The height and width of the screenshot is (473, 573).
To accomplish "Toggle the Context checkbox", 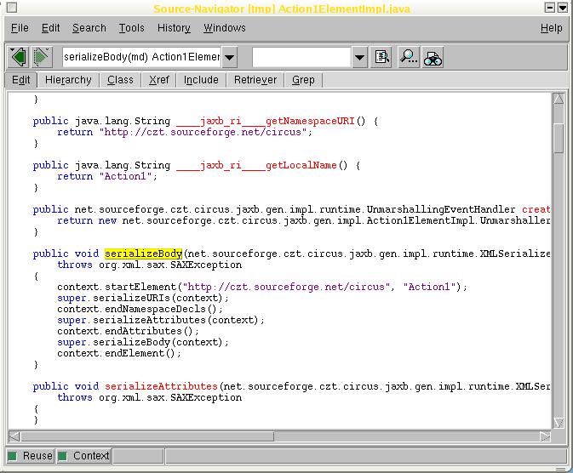I will 62,456.
